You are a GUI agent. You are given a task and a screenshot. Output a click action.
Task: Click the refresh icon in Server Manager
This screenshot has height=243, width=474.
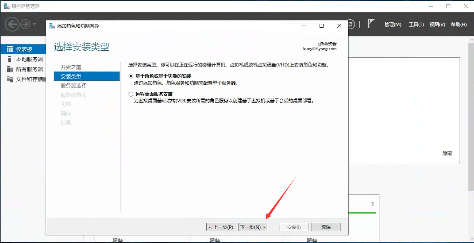pos(351,24)
